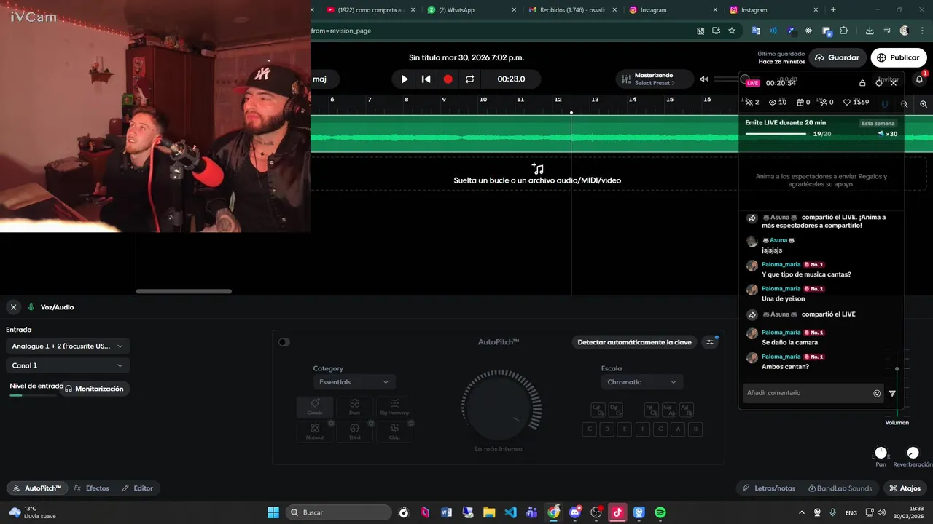Start playback with the play button
This screenshot has height=524, width=933.
(405, 79)
